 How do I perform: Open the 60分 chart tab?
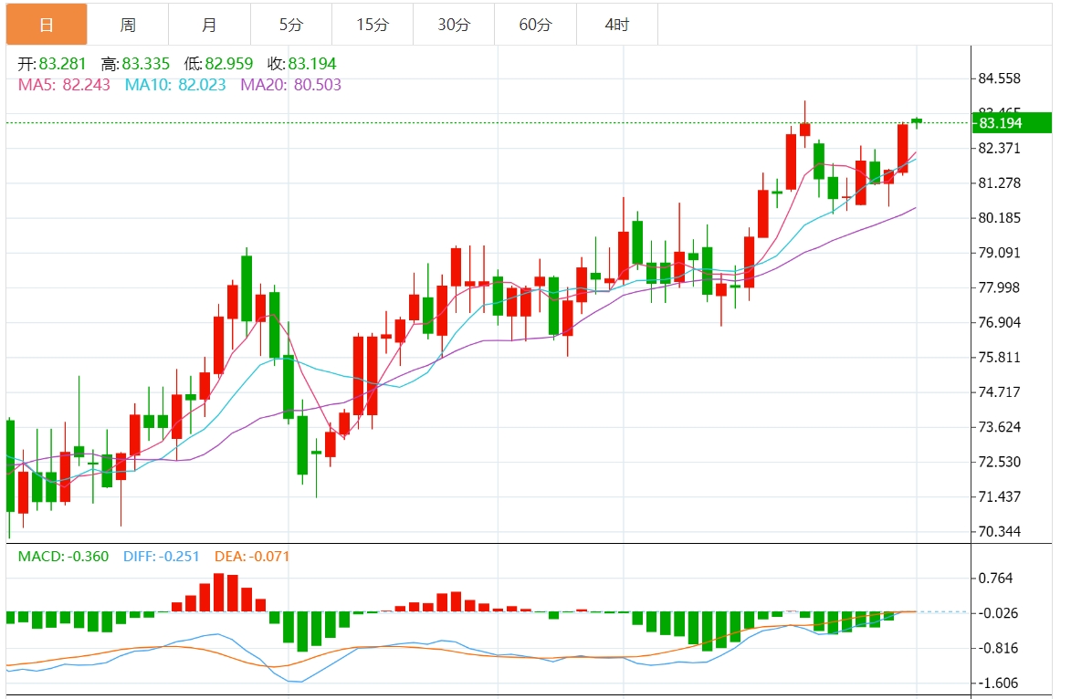(535, 25)
